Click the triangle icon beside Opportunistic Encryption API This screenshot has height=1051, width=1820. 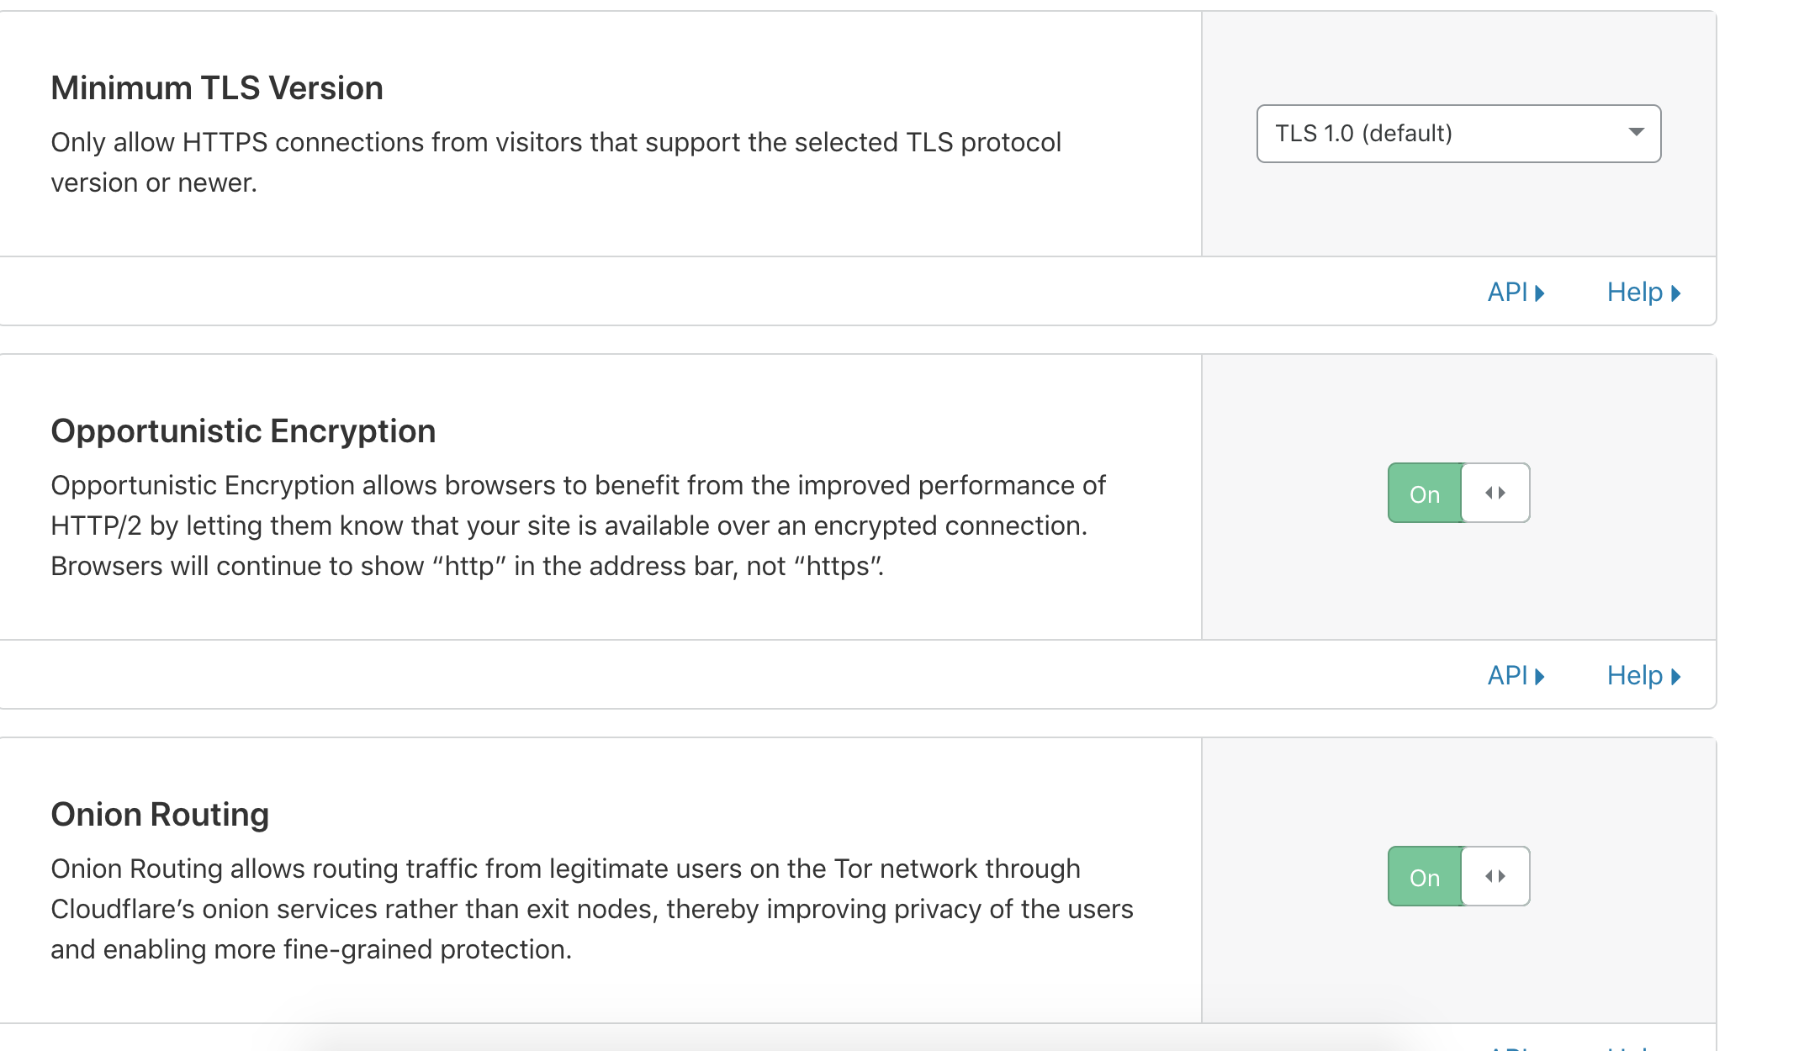[1540, 677]
